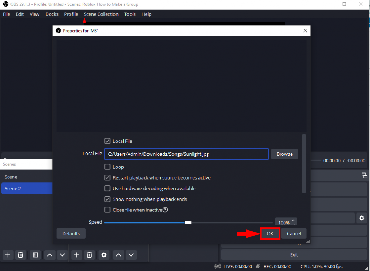Viewport: 370px width, 271px height.
Task: Delete the selected scene using trash icon
Action: pyautogui.click(x=21, y=255)
